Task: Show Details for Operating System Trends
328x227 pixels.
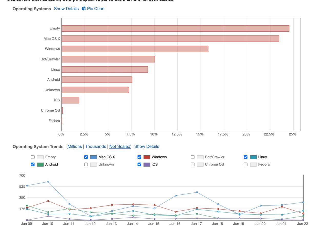Action: click(x=147, y=147)
